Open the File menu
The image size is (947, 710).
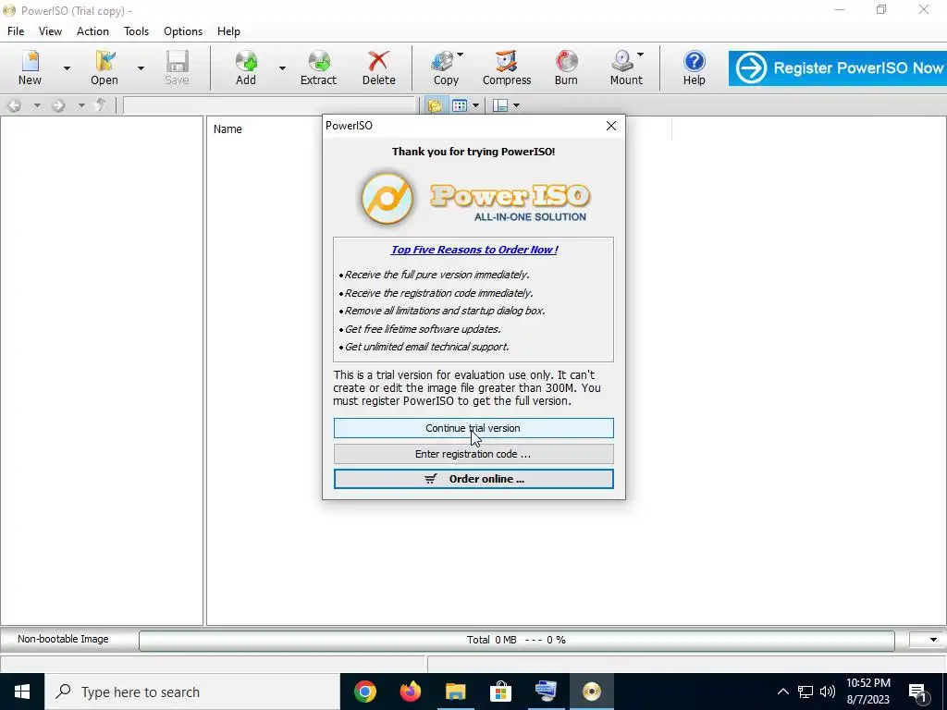tap(16, 31)
